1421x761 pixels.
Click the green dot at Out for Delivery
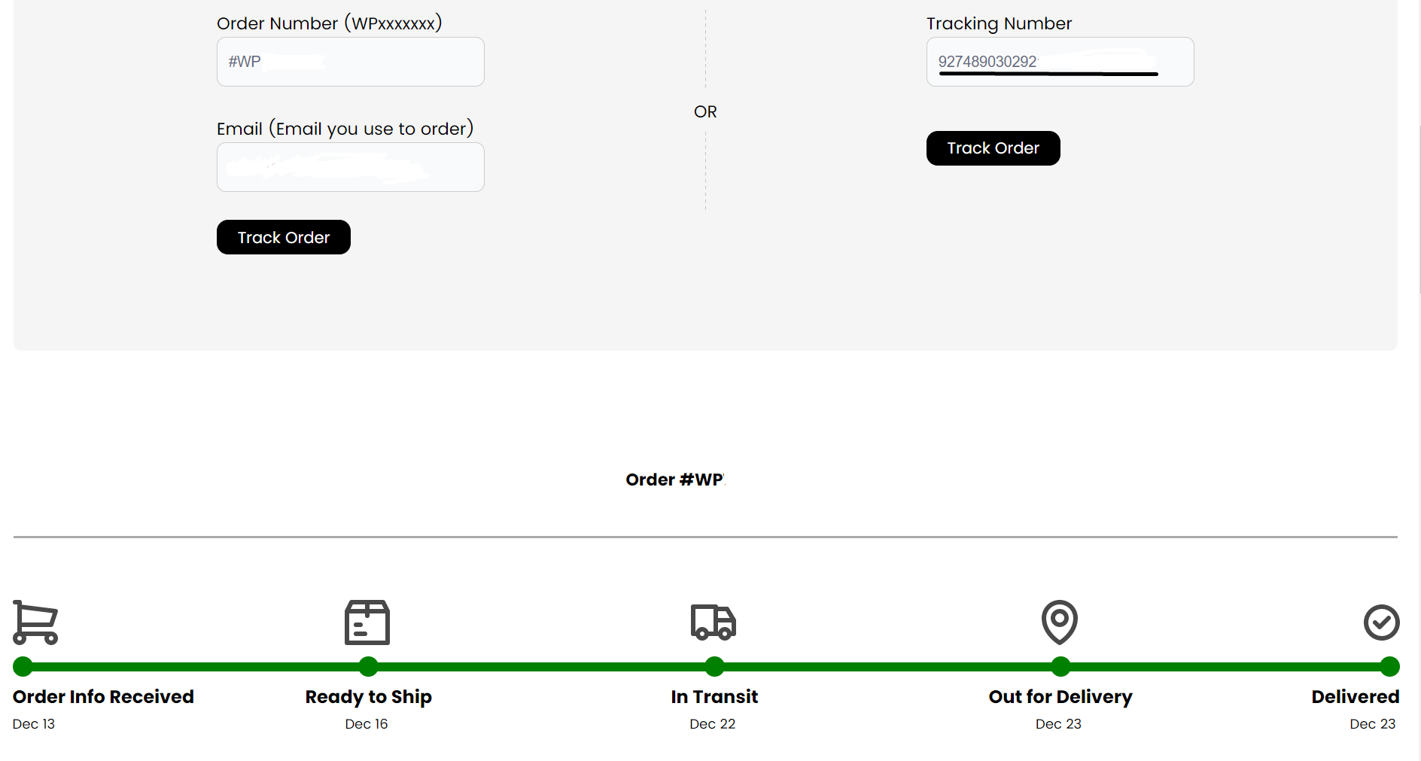coord(1060,666)
